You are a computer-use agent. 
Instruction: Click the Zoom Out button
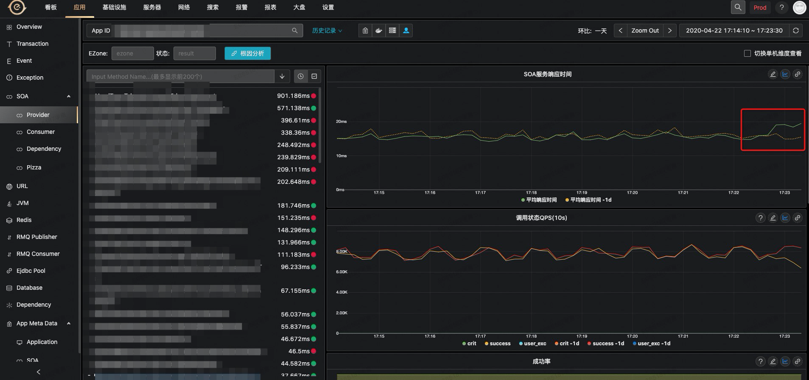[x=645, y=31]
